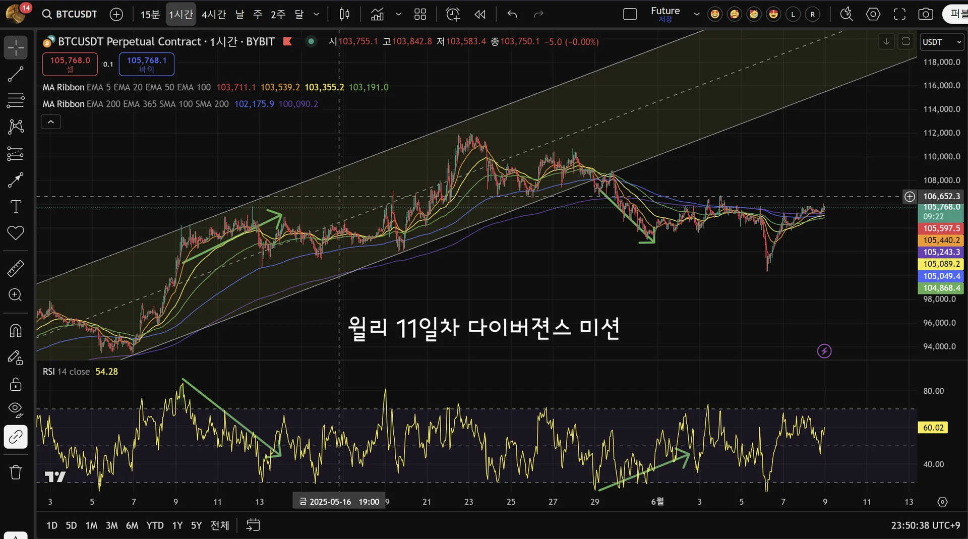Switch to 4시간 timeframe
Image resolution: width=968 pixels, height=539 pixels.
214,14
